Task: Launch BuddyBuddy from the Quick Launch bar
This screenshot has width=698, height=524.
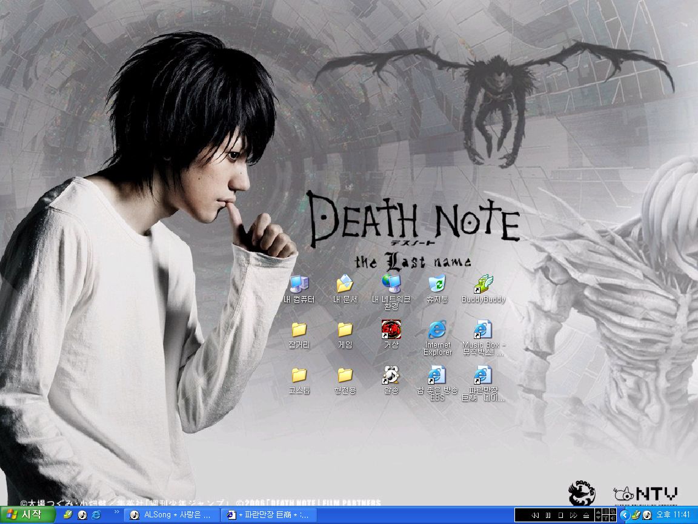Action: pyautogui.click(x=68, y=515)
